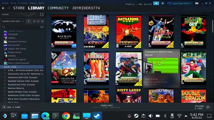214x120 pixels.
Task: Open advanced filter settings icon
Action: [42, 27]
